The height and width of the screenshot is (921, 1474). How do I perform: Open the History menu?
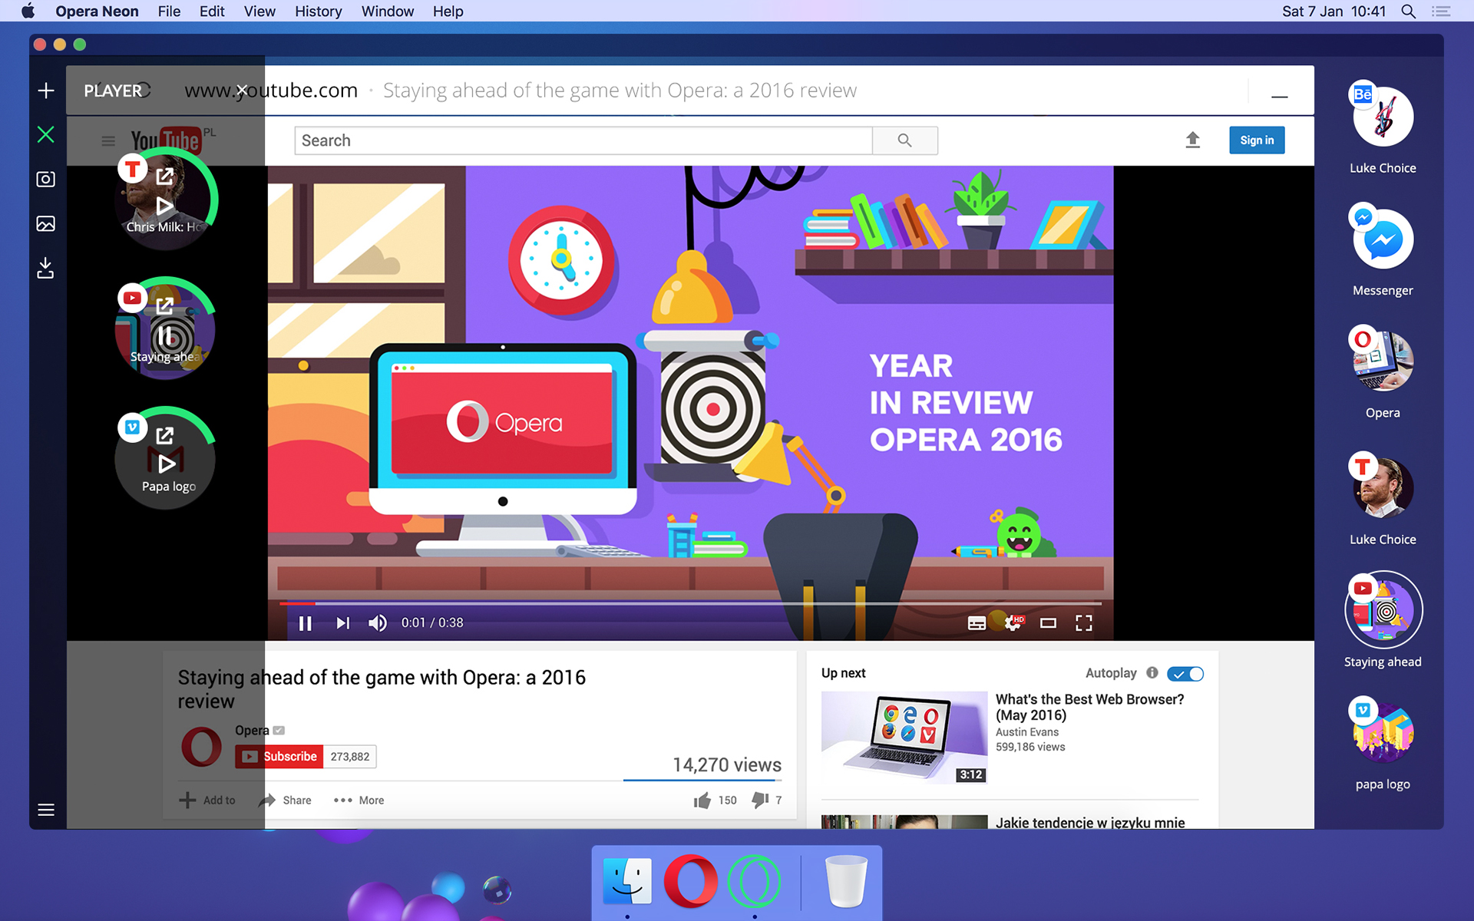coord(318,12)
